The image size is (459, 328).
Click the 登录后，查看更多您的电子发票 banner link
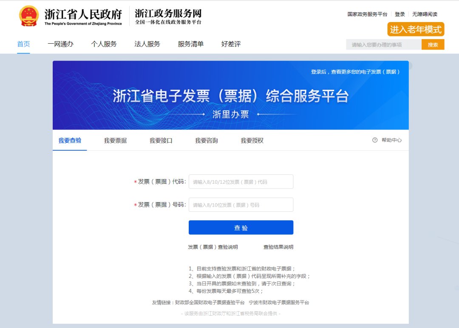click(x=355, y=72)
